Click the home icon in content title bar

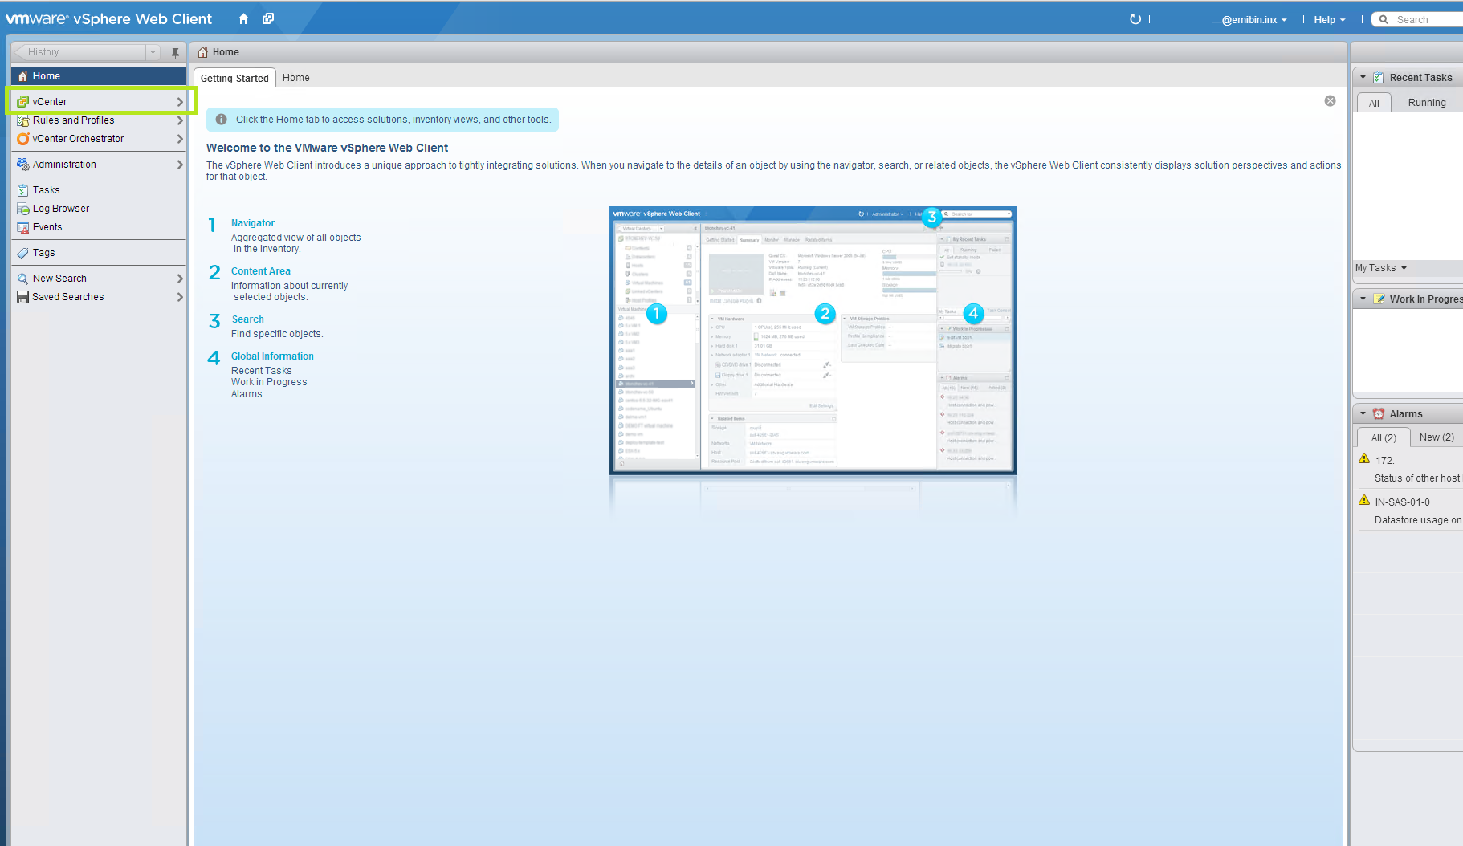point(202,52)
